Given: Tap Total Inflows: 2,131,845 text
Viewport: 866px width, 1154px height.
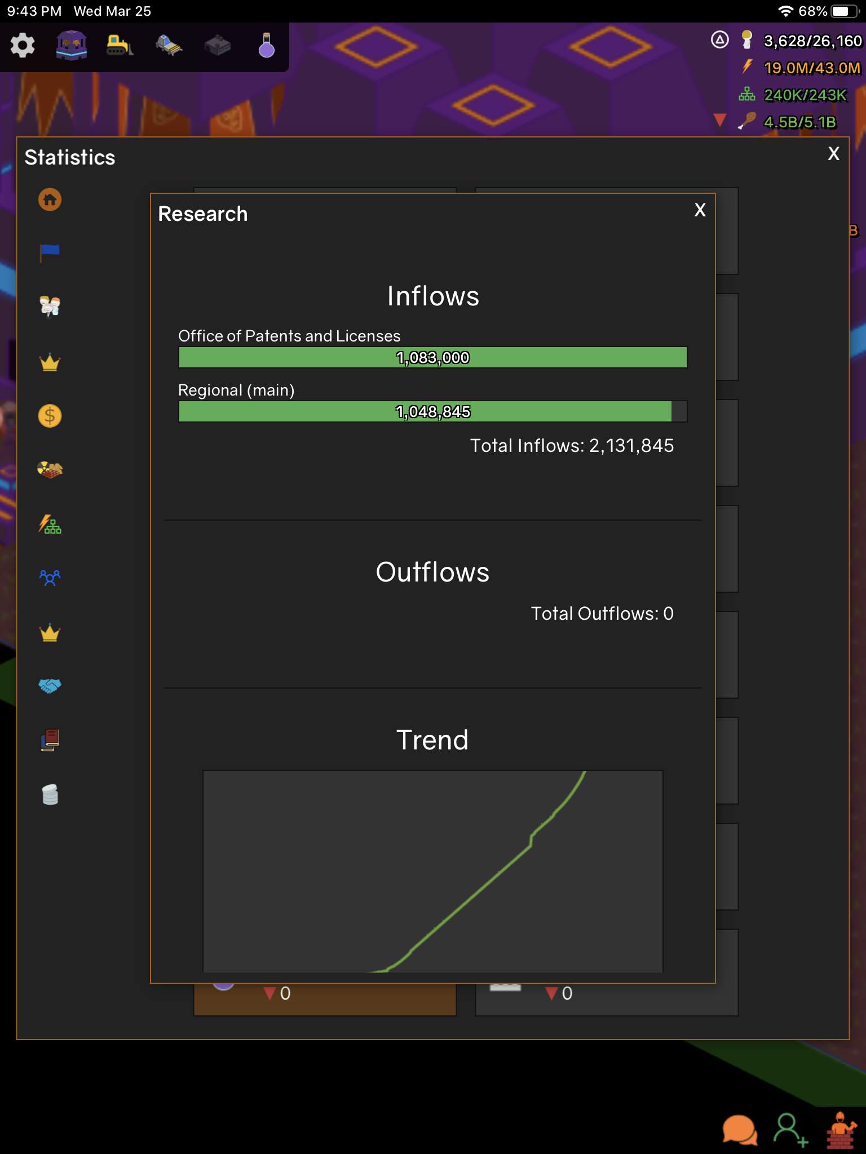Looking at the screenshot, I should [x=572, y=446].
